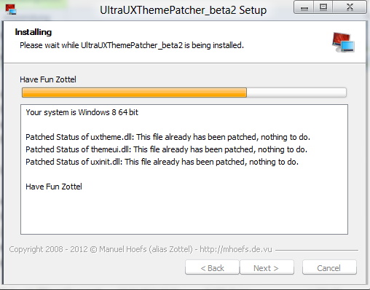This screenshot has height=290, width=370.
Task: Click the 'Installing' header title
Action: (34, 32)
